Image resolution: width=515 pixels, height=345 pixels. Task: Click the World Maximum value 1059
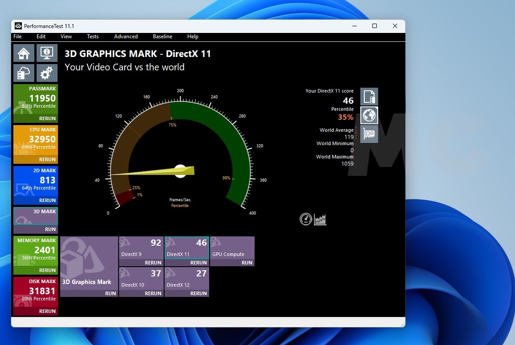(347, 164)
